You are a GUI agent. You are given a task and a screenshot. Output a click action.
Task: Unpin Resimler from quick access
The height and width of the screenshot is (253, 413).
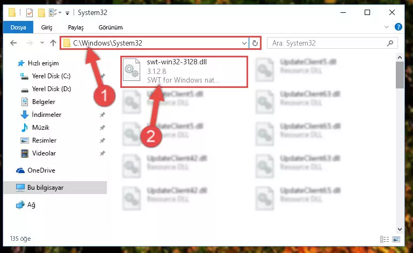pyautogui.click(x=102, y=140)
